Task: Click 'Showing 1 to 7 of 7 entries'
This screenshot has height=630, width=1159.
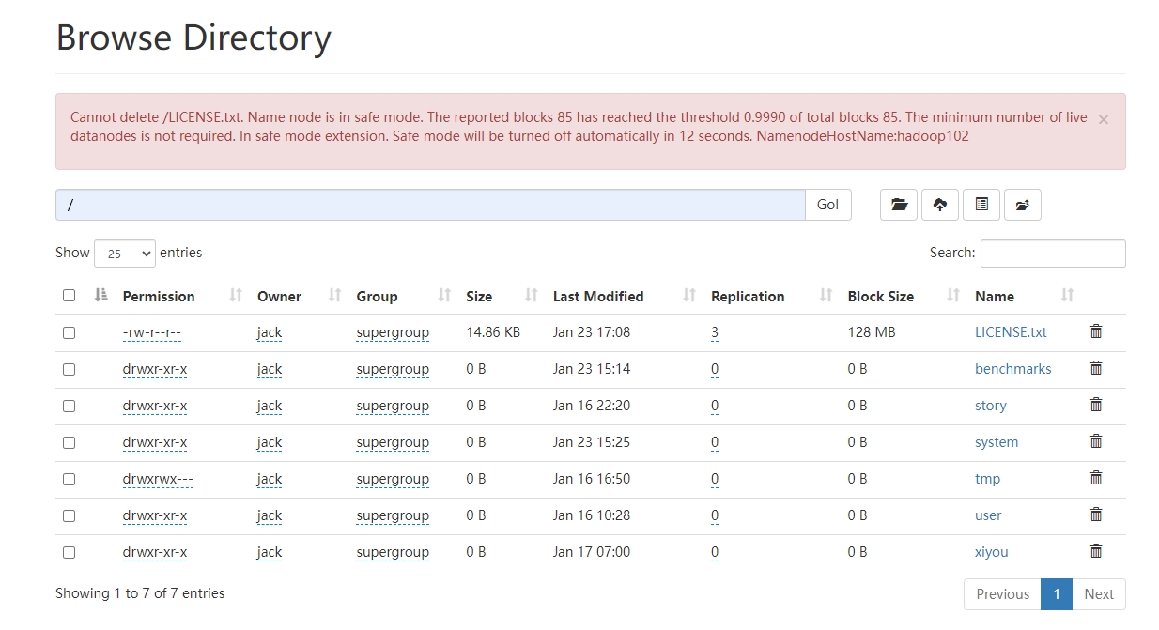Action: point(140,593)
